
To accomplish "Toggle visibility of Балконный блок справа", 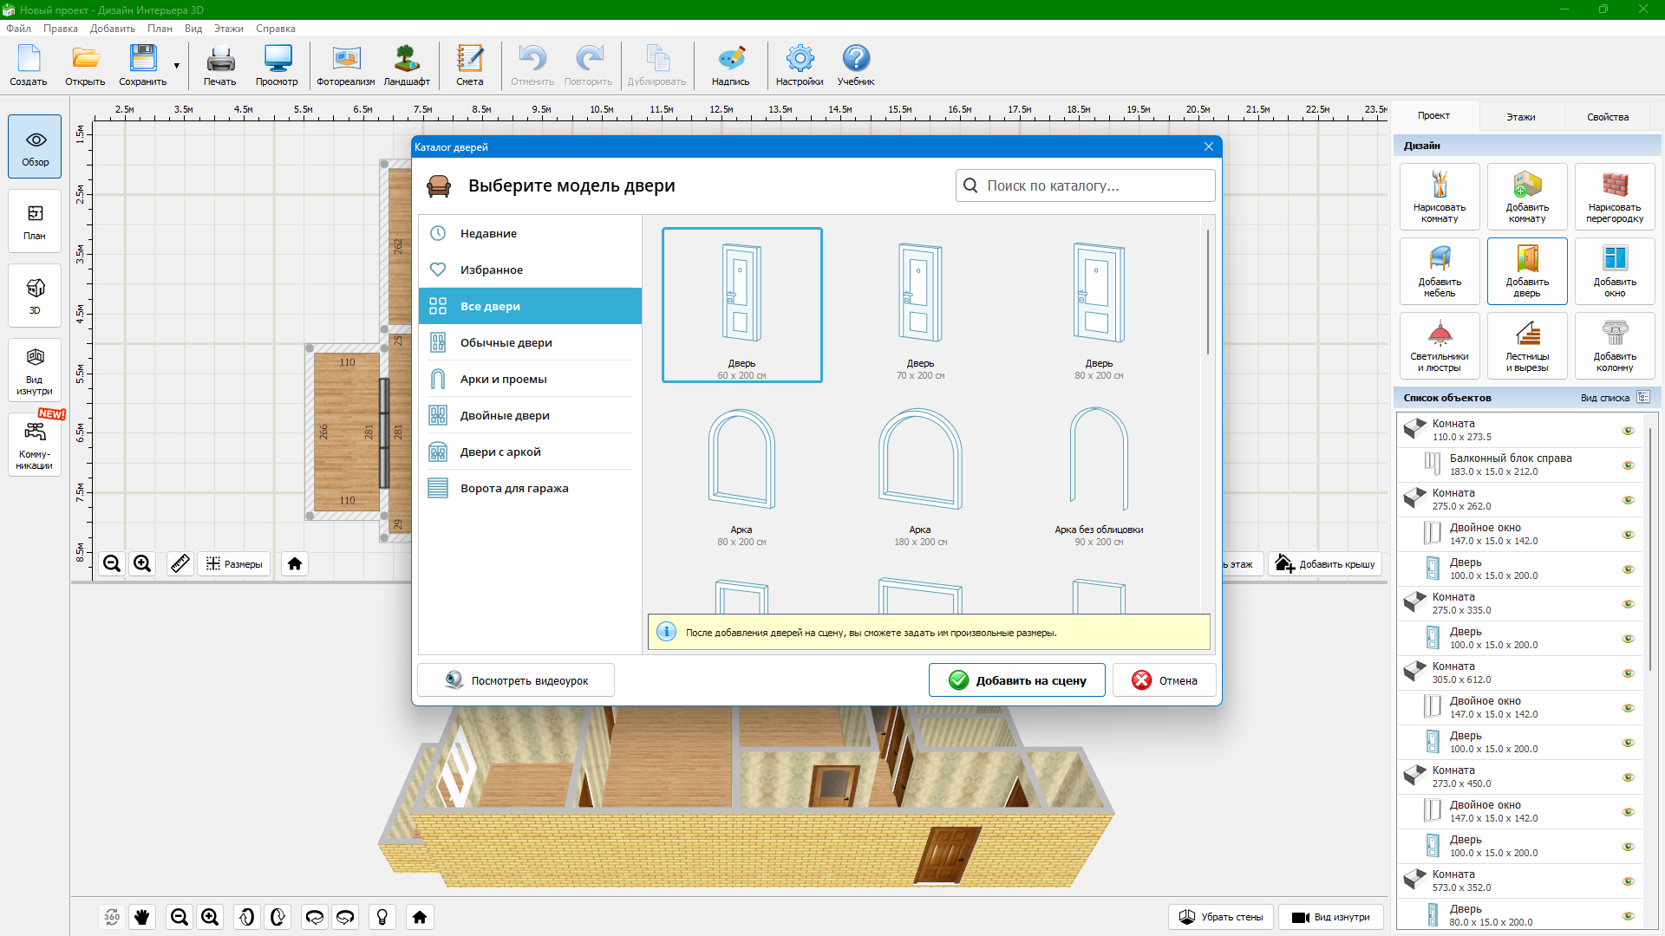I will tap(1628, 465).
